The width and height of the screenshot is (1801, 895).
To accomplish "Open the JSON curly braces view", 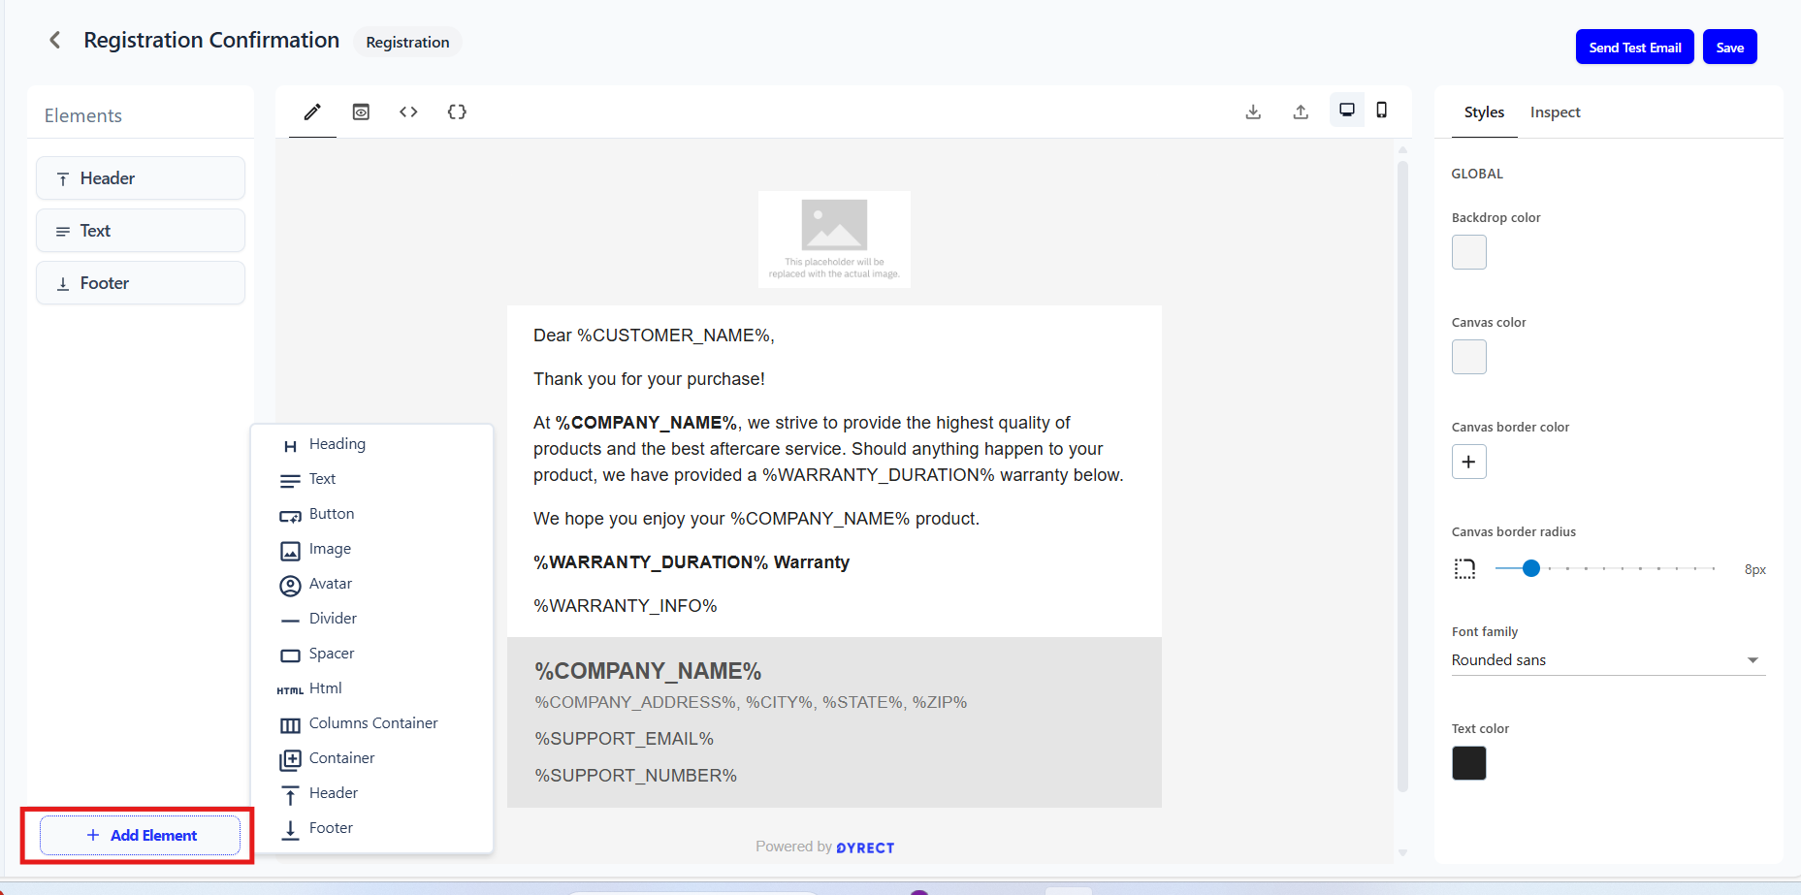I will click(457, 112).
